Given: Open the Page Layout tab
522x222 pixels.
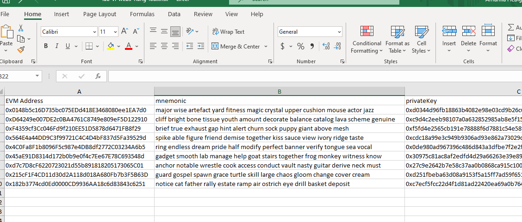Looking at the screenshot, I should pyautogui.click(x=100, y=14).
